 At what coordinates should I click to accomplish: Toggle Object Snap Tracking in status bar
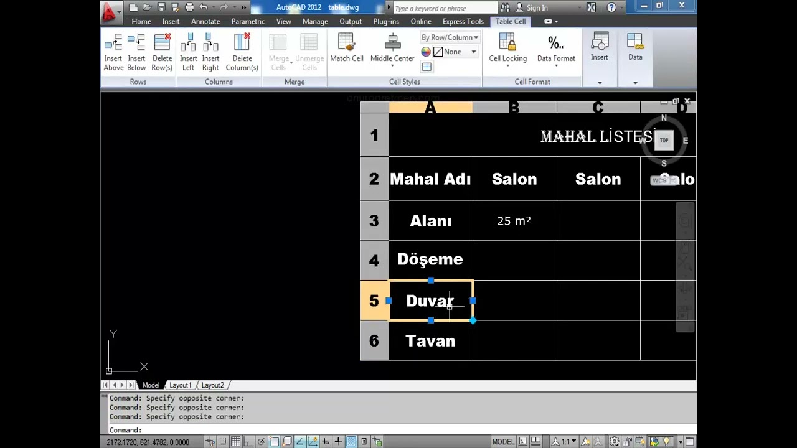click(x=299, y=442)
